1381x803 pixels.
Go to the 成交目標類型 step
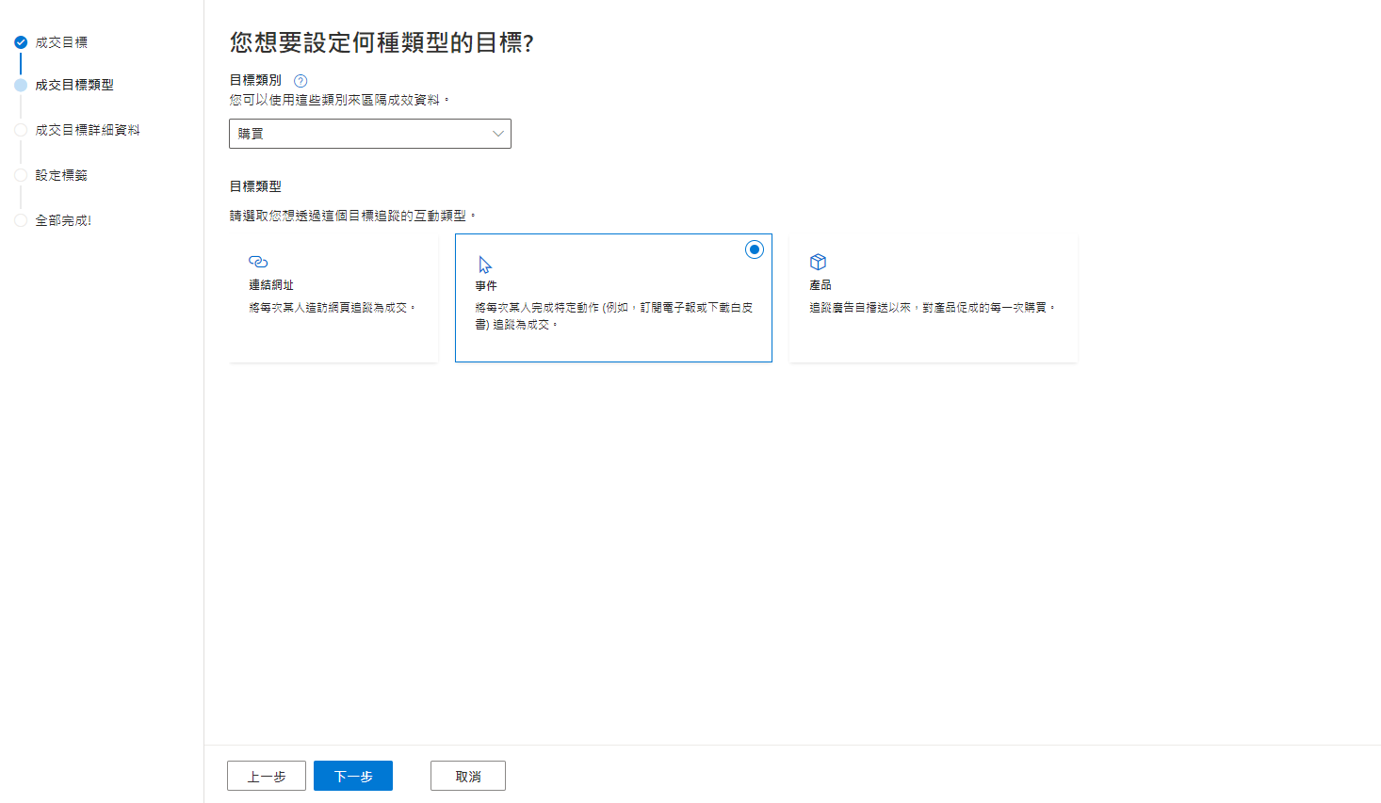click(x=74, y=85)
